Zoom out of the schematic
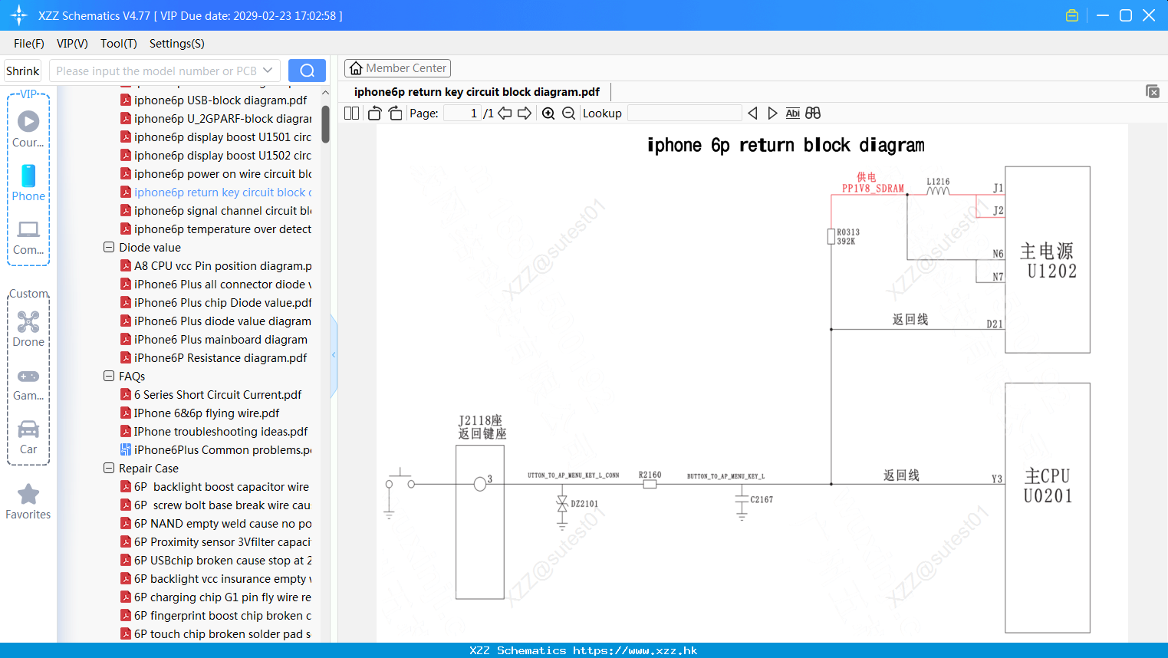 568,114
